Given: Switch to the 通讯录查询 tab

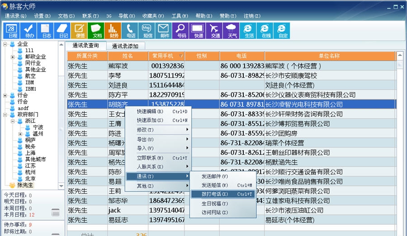Looking at the screenshot, I should click(x=85, y=46).
